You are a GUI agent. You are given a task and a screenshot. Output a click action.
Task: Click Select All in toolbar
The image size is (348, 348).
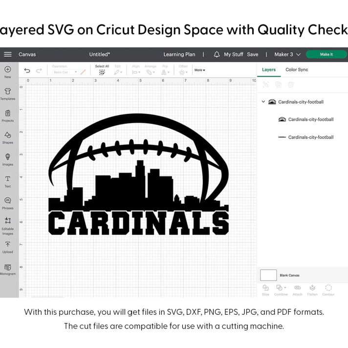coord(102,70)
